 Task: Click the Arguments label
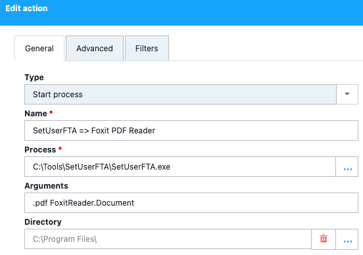[x=46, y=186]
